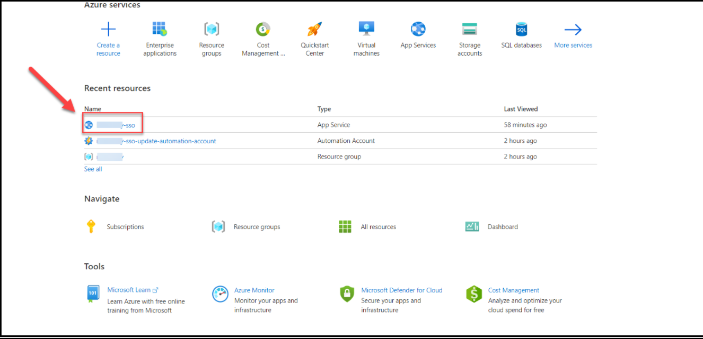Click the App Services label
703x339 pixels.
(x=418, y=45)
